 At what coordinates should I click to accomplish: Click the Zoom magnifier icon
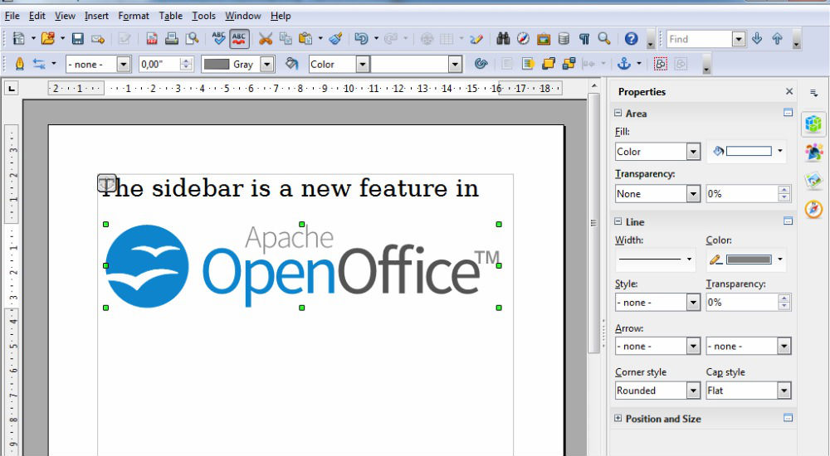click(604, 39)
